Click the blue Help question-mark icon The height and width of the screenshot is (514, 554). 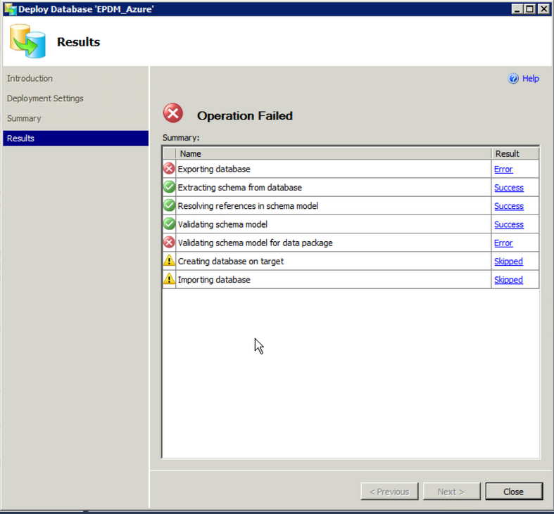coord(513,78)
